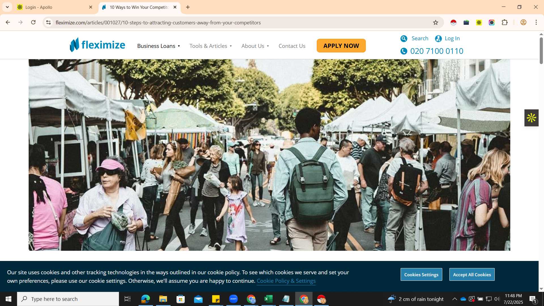
Task: View site information icon in address bar
Action: click(48, 22)
